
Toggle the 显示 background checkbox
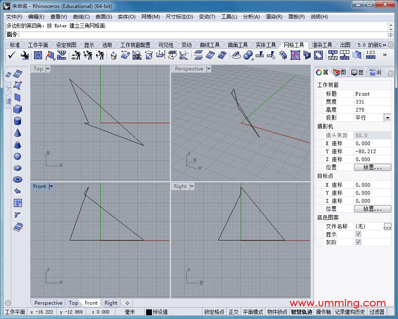tap(358, 234)
